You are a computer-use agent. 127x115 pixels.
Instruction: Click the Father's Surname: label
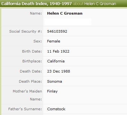(x=25, y=109)
